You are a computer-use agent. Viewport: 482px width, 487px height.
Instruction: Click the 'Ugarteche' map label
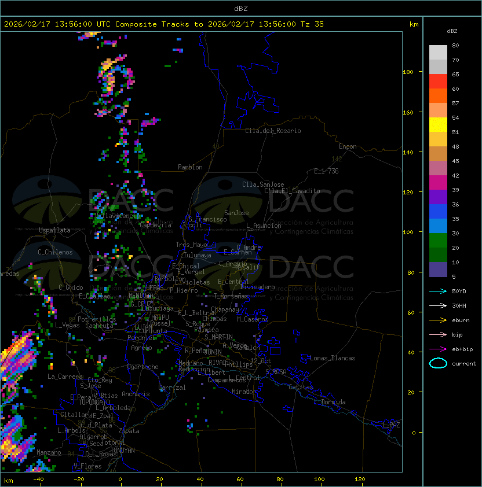[x=143, y=367]
